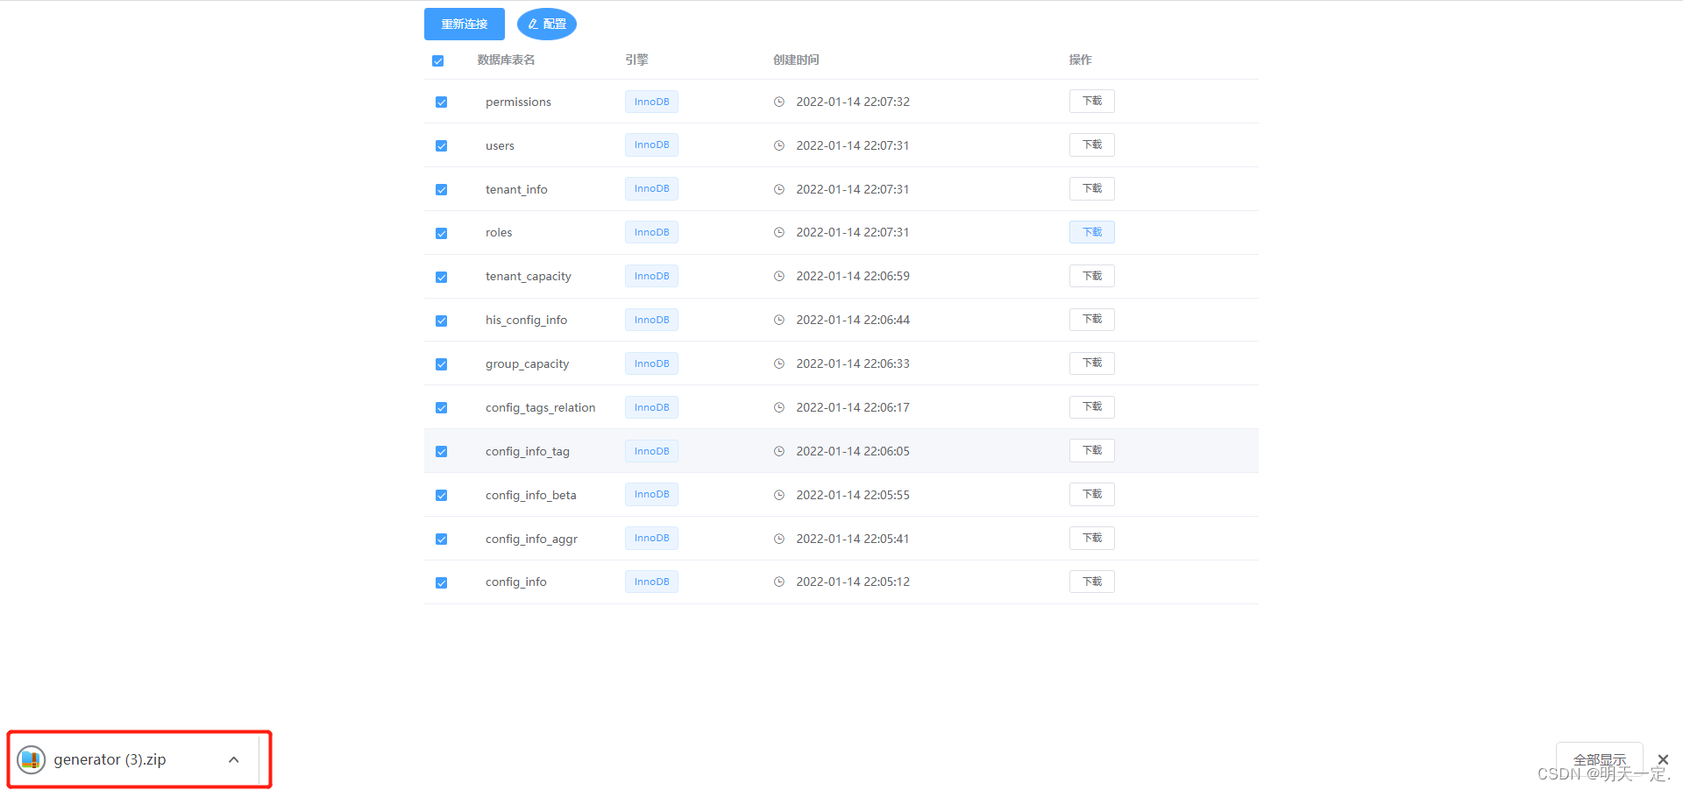
Task: Click the clock icon in permissions row
Action: [x=778, y=102]
